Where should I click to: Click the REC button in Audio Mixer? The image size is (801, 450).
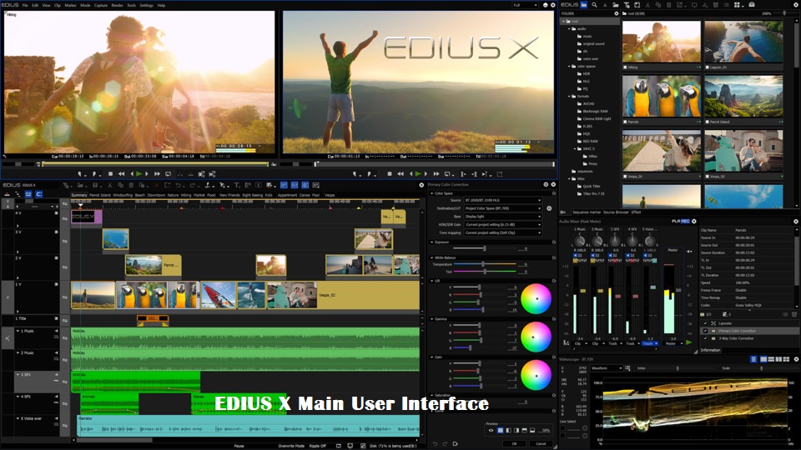coord(686,221)
